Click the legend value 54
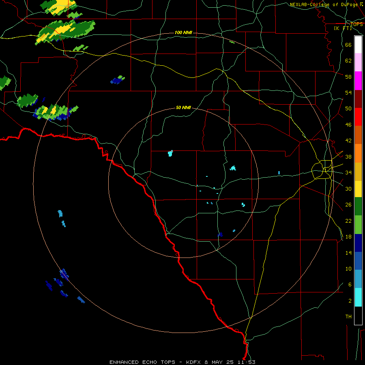Screen dimensions: 365x365 pyautogui.click(x=348, y=92)
